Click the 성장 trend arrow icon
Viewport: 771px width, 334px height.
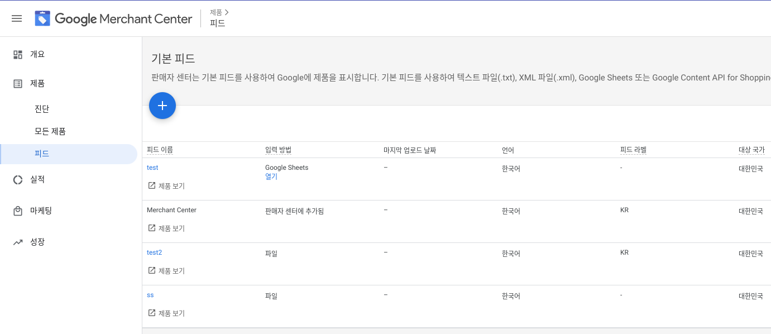coord(18,242)
